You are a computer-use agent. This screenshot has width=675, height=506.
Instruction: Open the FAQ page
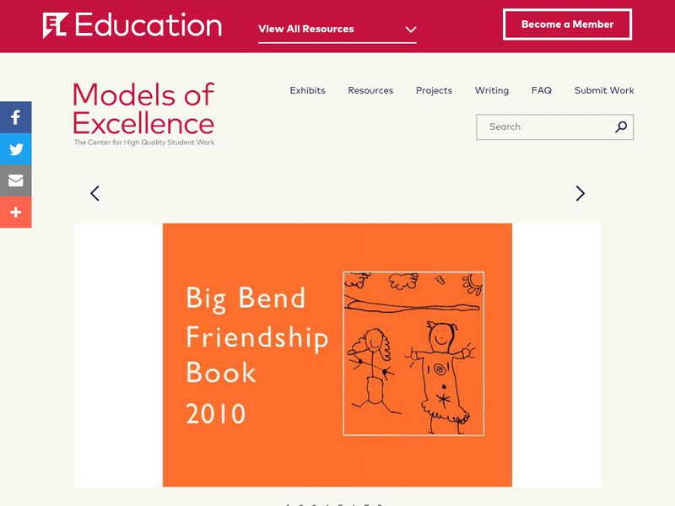point(541,90)
